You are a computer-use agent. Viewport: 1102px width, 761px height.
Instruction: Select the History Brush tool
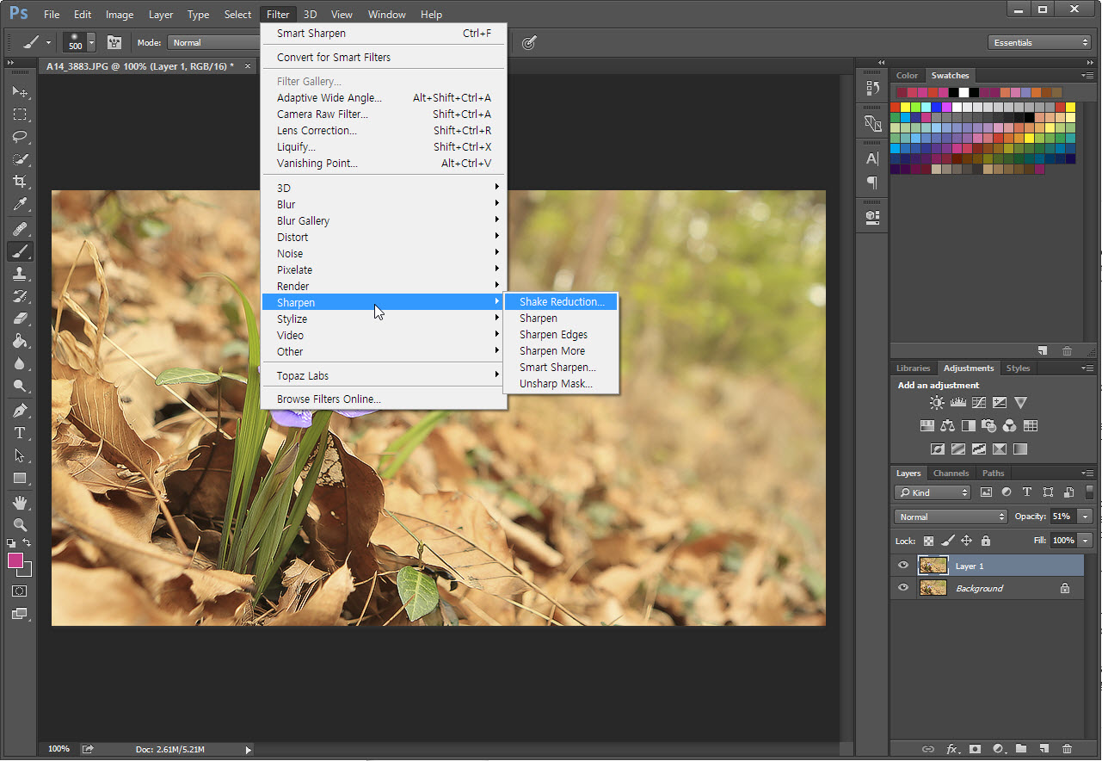[20, 296]
